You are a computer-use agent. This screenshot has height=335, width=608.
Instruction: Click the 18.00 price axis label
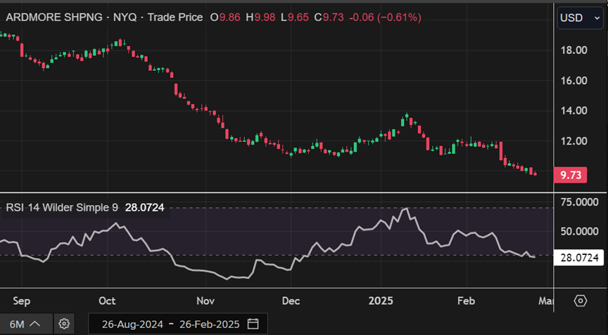point(574,50)
